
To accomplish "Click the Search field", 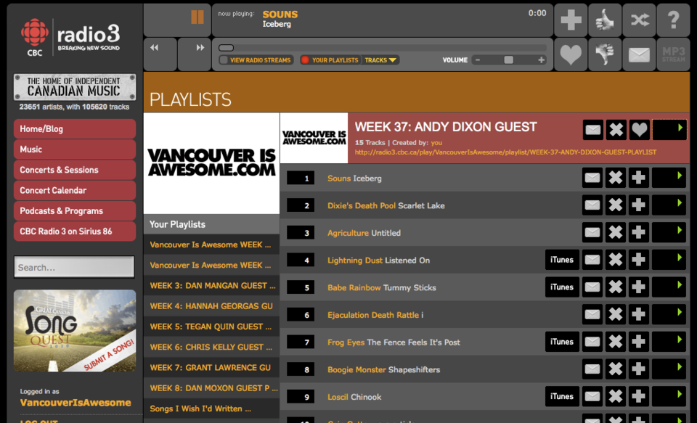I will click(x=74, y=267).
